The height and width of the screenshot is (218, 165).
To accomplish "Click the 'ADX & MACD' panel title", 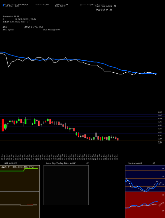I will coord(11,163).
